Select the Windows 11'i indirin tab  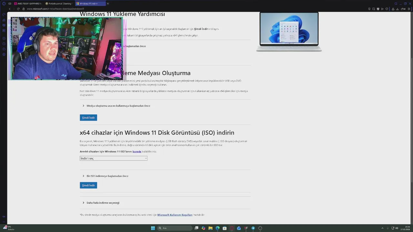pos(90,4)
